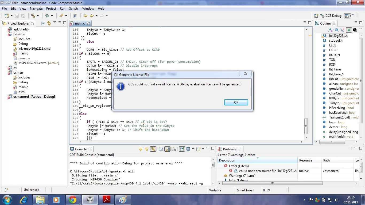Toggle Link with Editor in Project Explorer
This screenshot has height=205, width=365.
pyautogui.click(x=49, y=23)
